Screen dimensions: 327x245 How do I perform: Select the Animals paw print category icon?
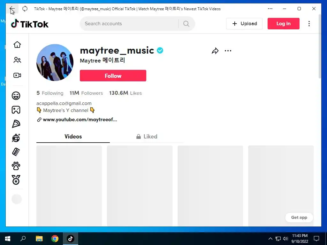tap(16, 166)
